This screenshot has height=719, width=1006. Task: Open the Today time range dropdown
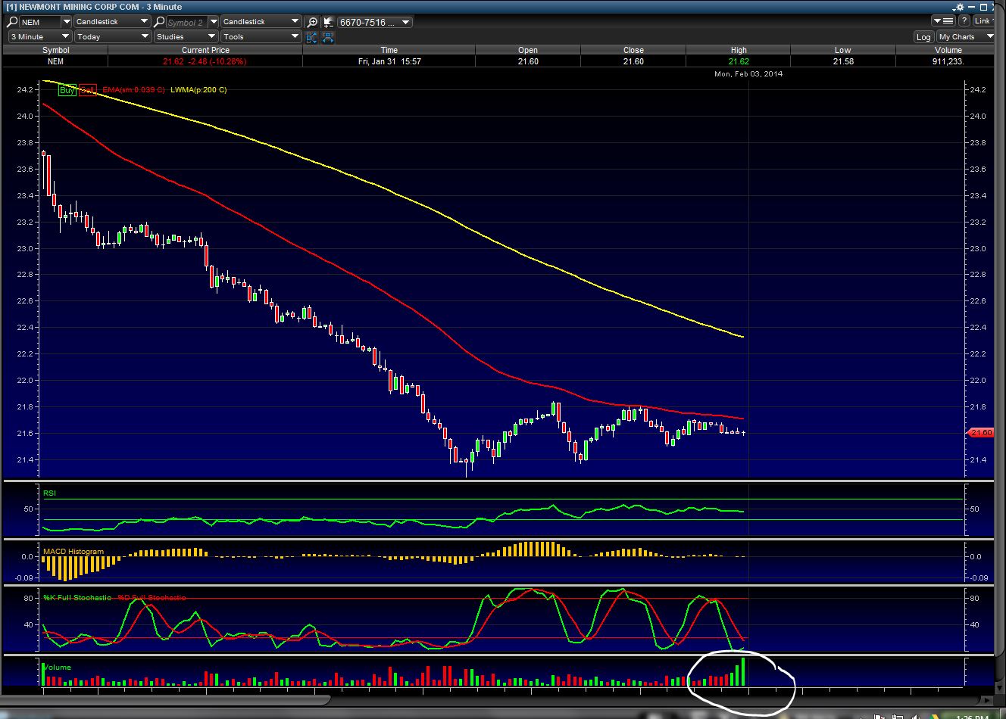click(x=112, y=36)
